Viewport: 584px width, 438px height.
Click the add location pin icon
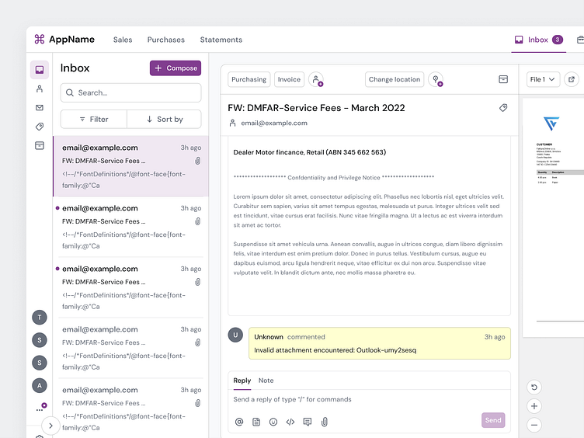click(436, 79)
